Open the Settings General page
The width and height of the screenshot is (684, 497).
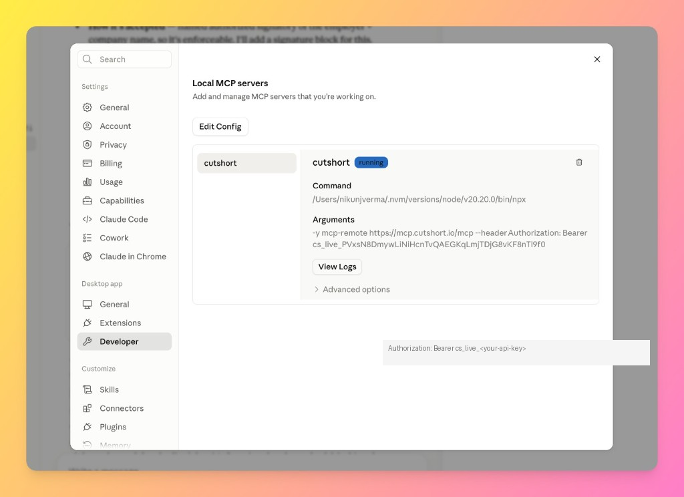[x=124, y=108]
